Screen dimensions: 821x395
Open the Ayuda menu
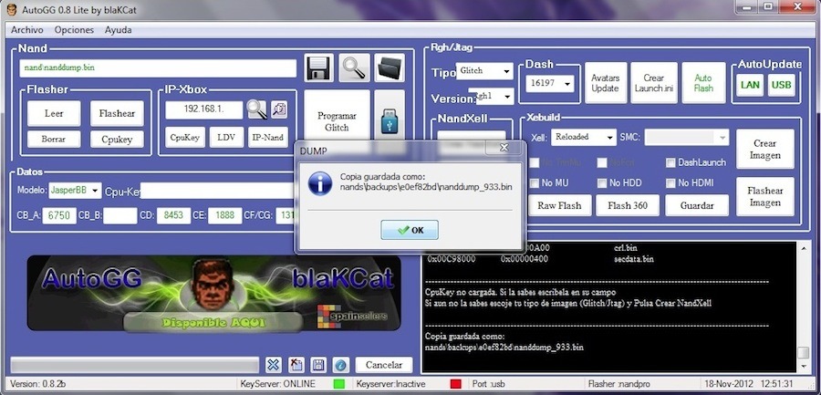[x=119, y=30]
